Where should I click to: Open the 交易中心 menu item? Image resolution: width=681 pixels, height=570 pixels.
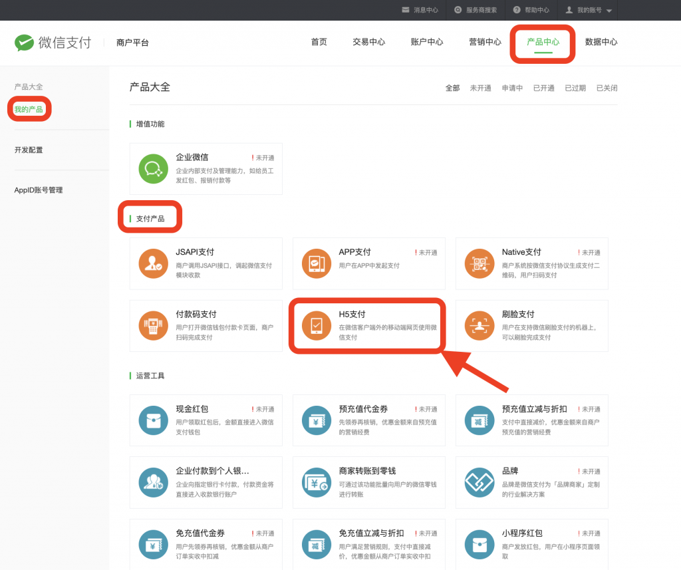click(x=369, y=42)
